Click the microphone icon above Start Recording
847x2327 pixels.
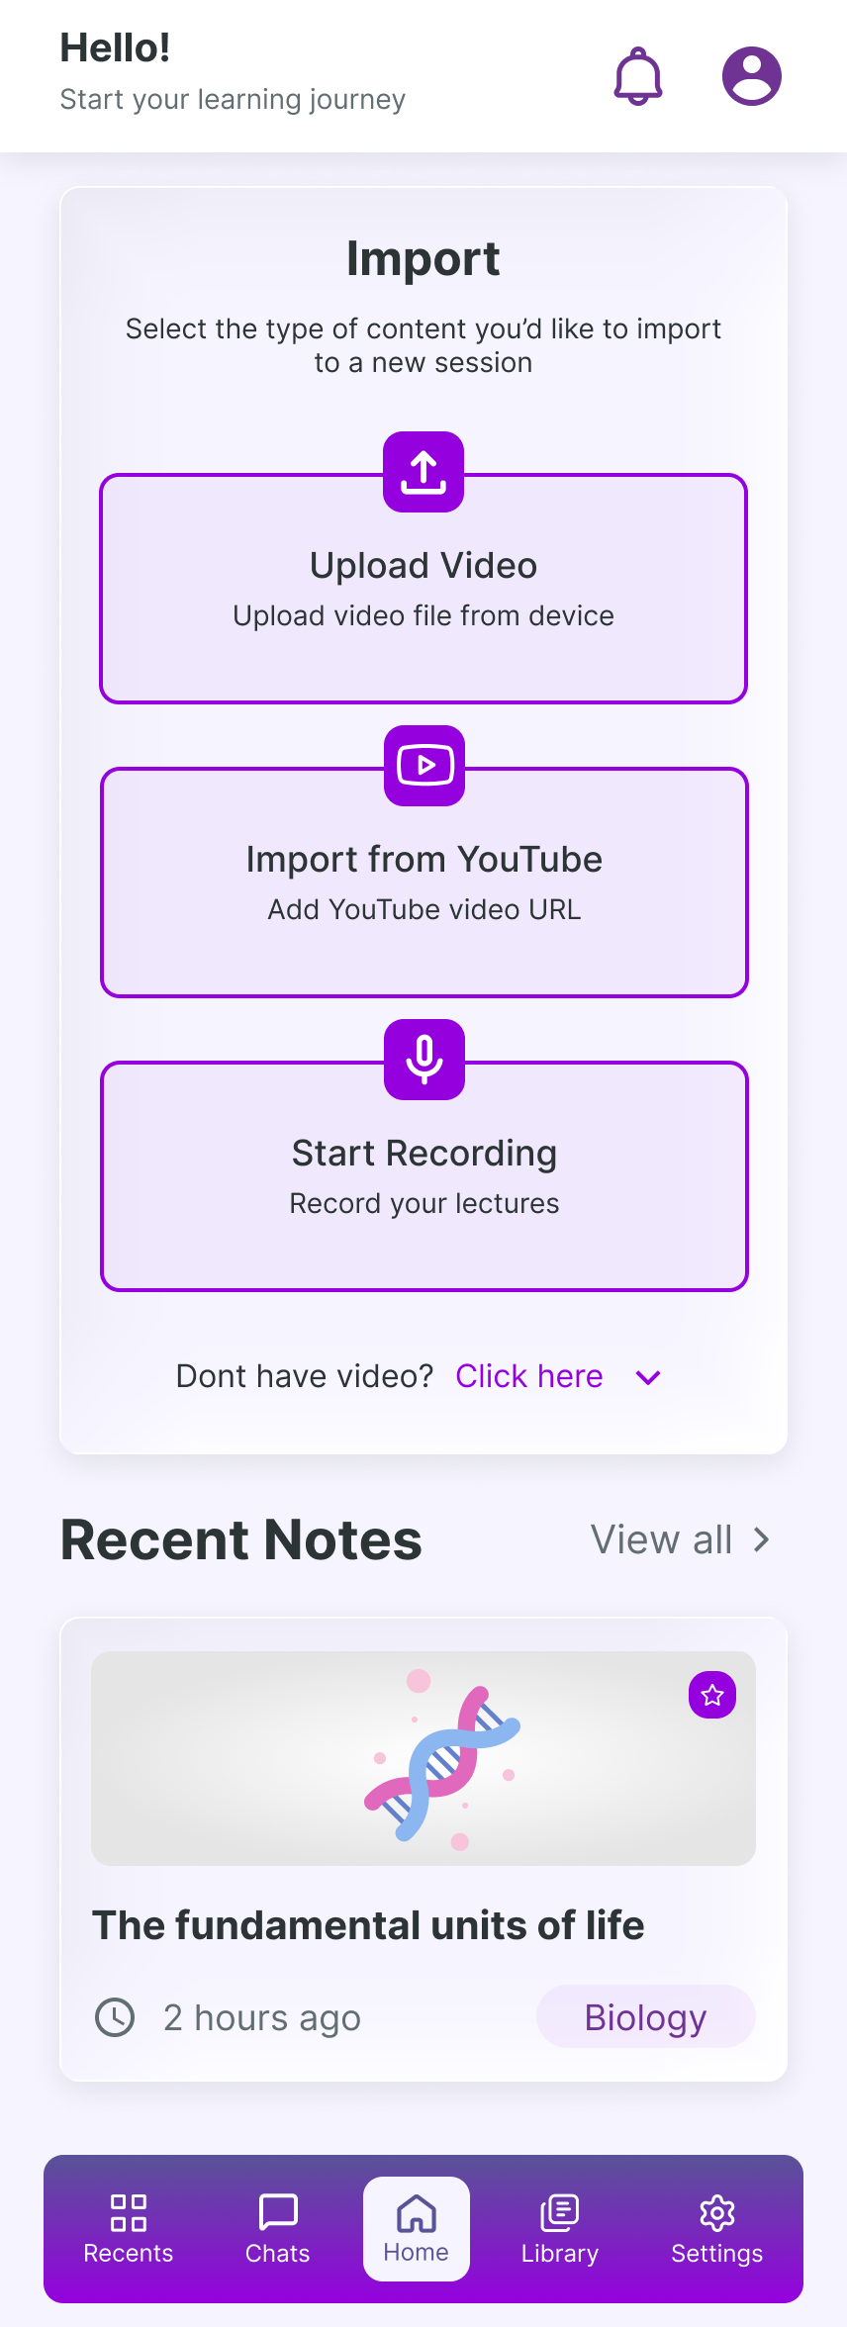[x=423, y=1059]
